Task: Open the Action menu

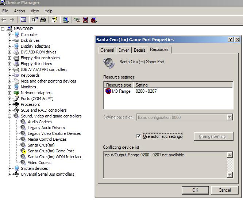Action: (19, 11)
